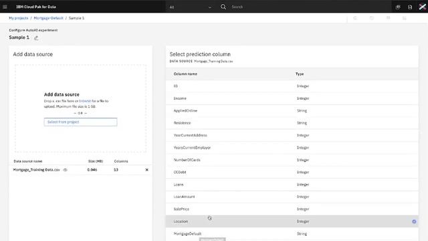Select the Location row radio indicator
This screenshot has height=241, width=428.
point(414,222)
